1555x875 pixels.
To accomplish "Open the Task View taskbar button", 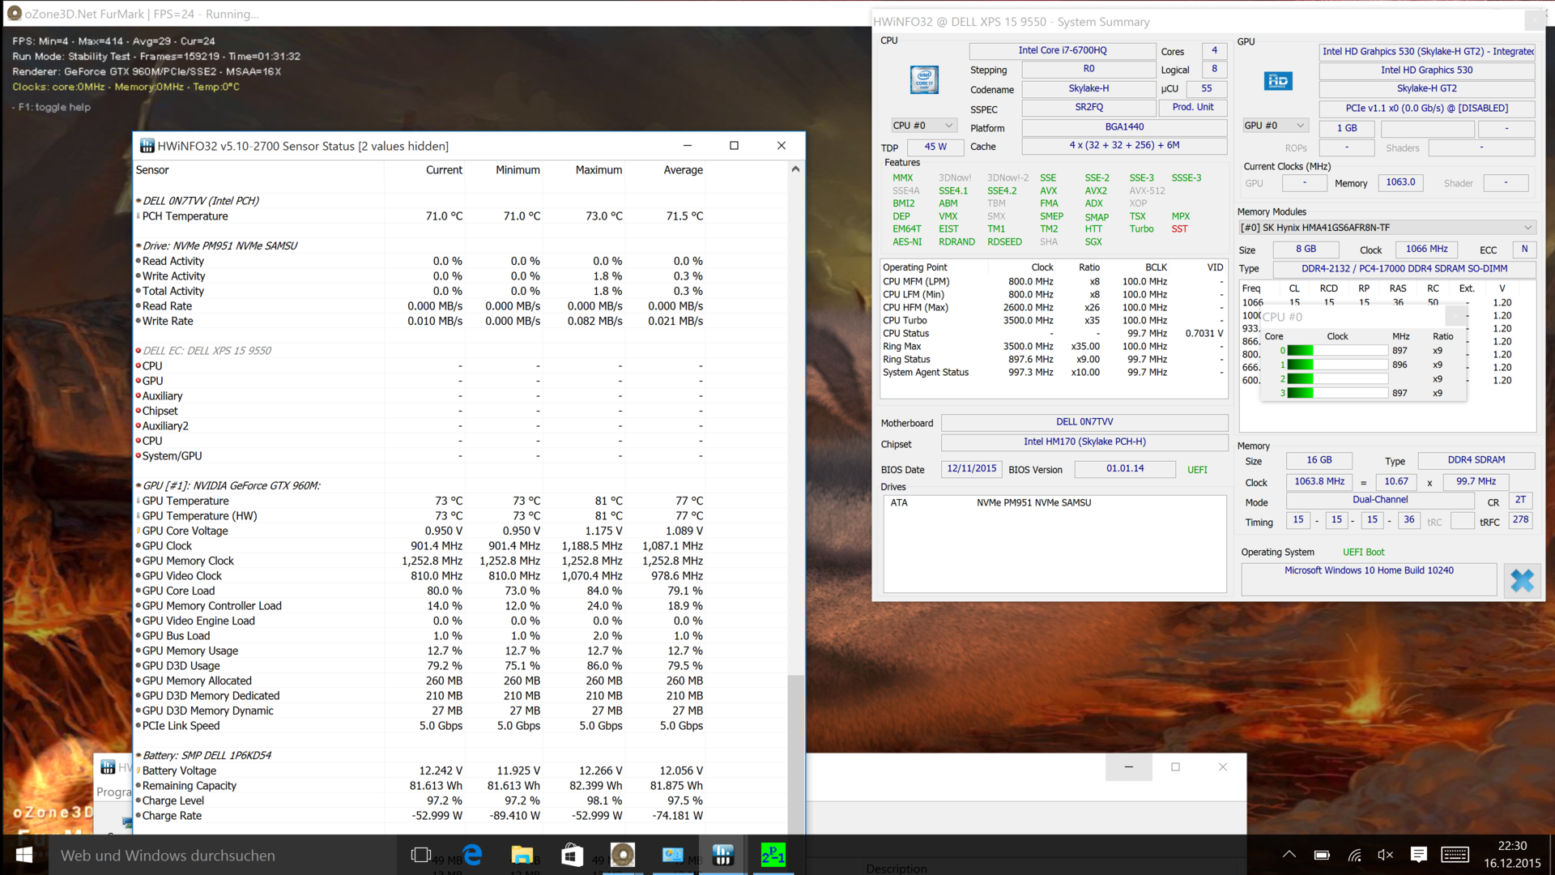I will [x=420, y=855].
